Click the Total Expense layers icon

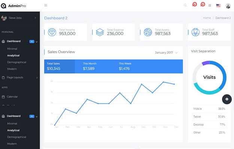click(x=100, y=32)
